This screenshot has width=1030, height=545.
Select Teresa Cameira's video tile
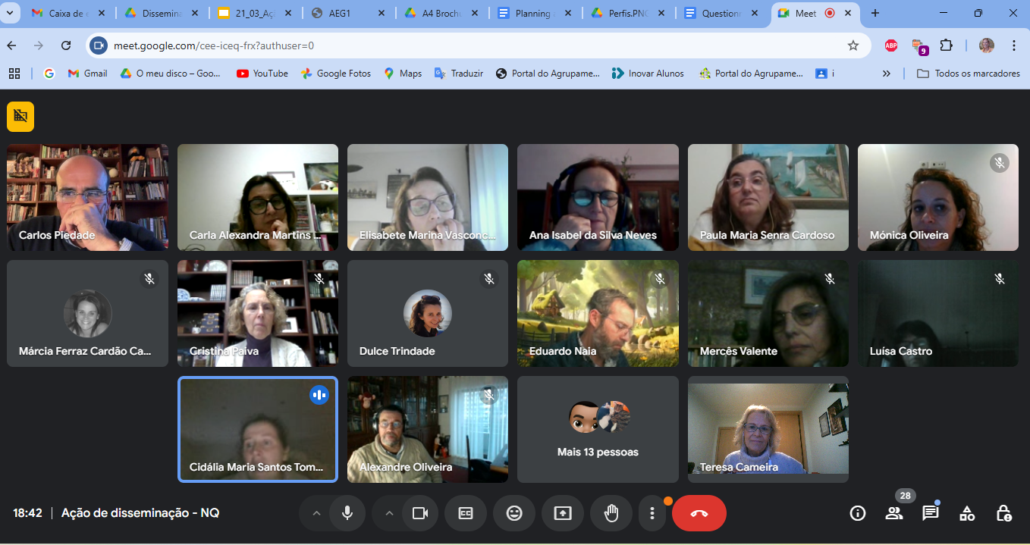pos(768,429)
